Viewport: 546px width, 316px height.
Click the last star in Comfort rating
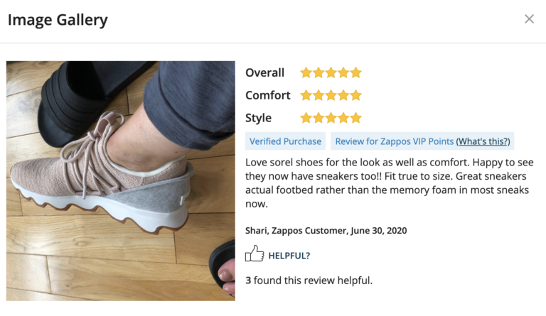356,95
